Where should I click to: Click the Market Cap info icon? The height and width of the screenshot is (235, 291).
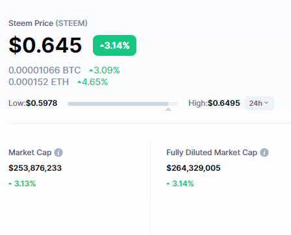point(58,153)
